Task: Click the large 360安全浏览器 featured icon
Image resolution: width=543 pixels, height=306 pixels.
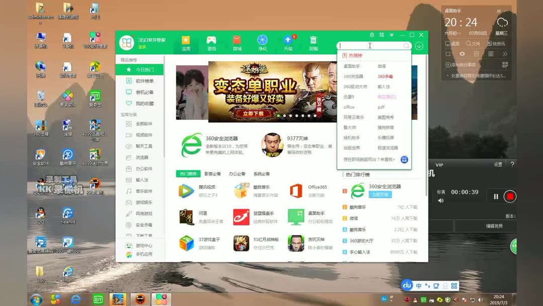Action: click(192, 145)
